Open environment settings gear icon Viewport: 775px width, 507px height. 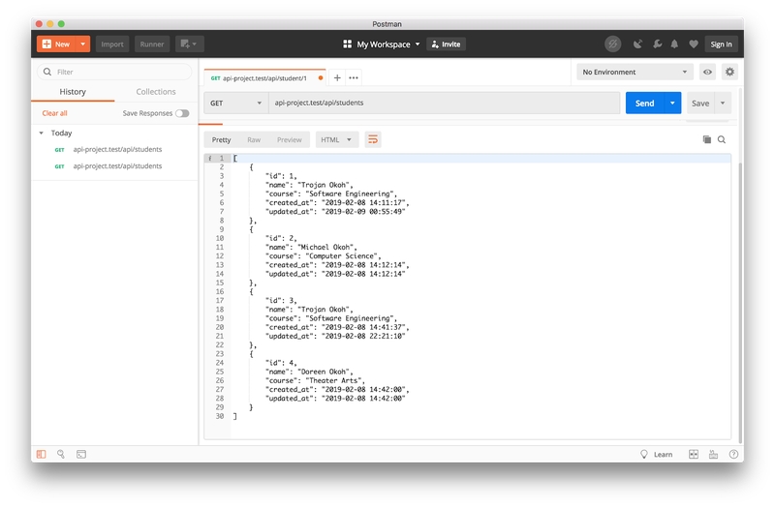[729, 72]
